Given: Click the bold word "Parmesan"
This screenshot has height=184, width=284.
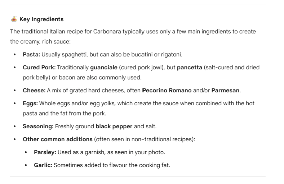Looking at the screenshot, I should point(225,90).
